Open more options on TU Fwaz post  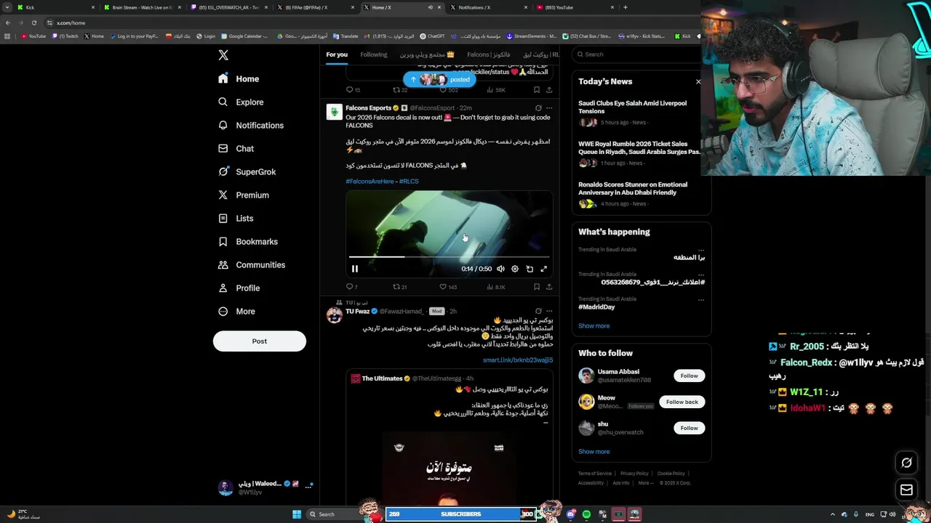pyautogui.click(x=549, y=311)
